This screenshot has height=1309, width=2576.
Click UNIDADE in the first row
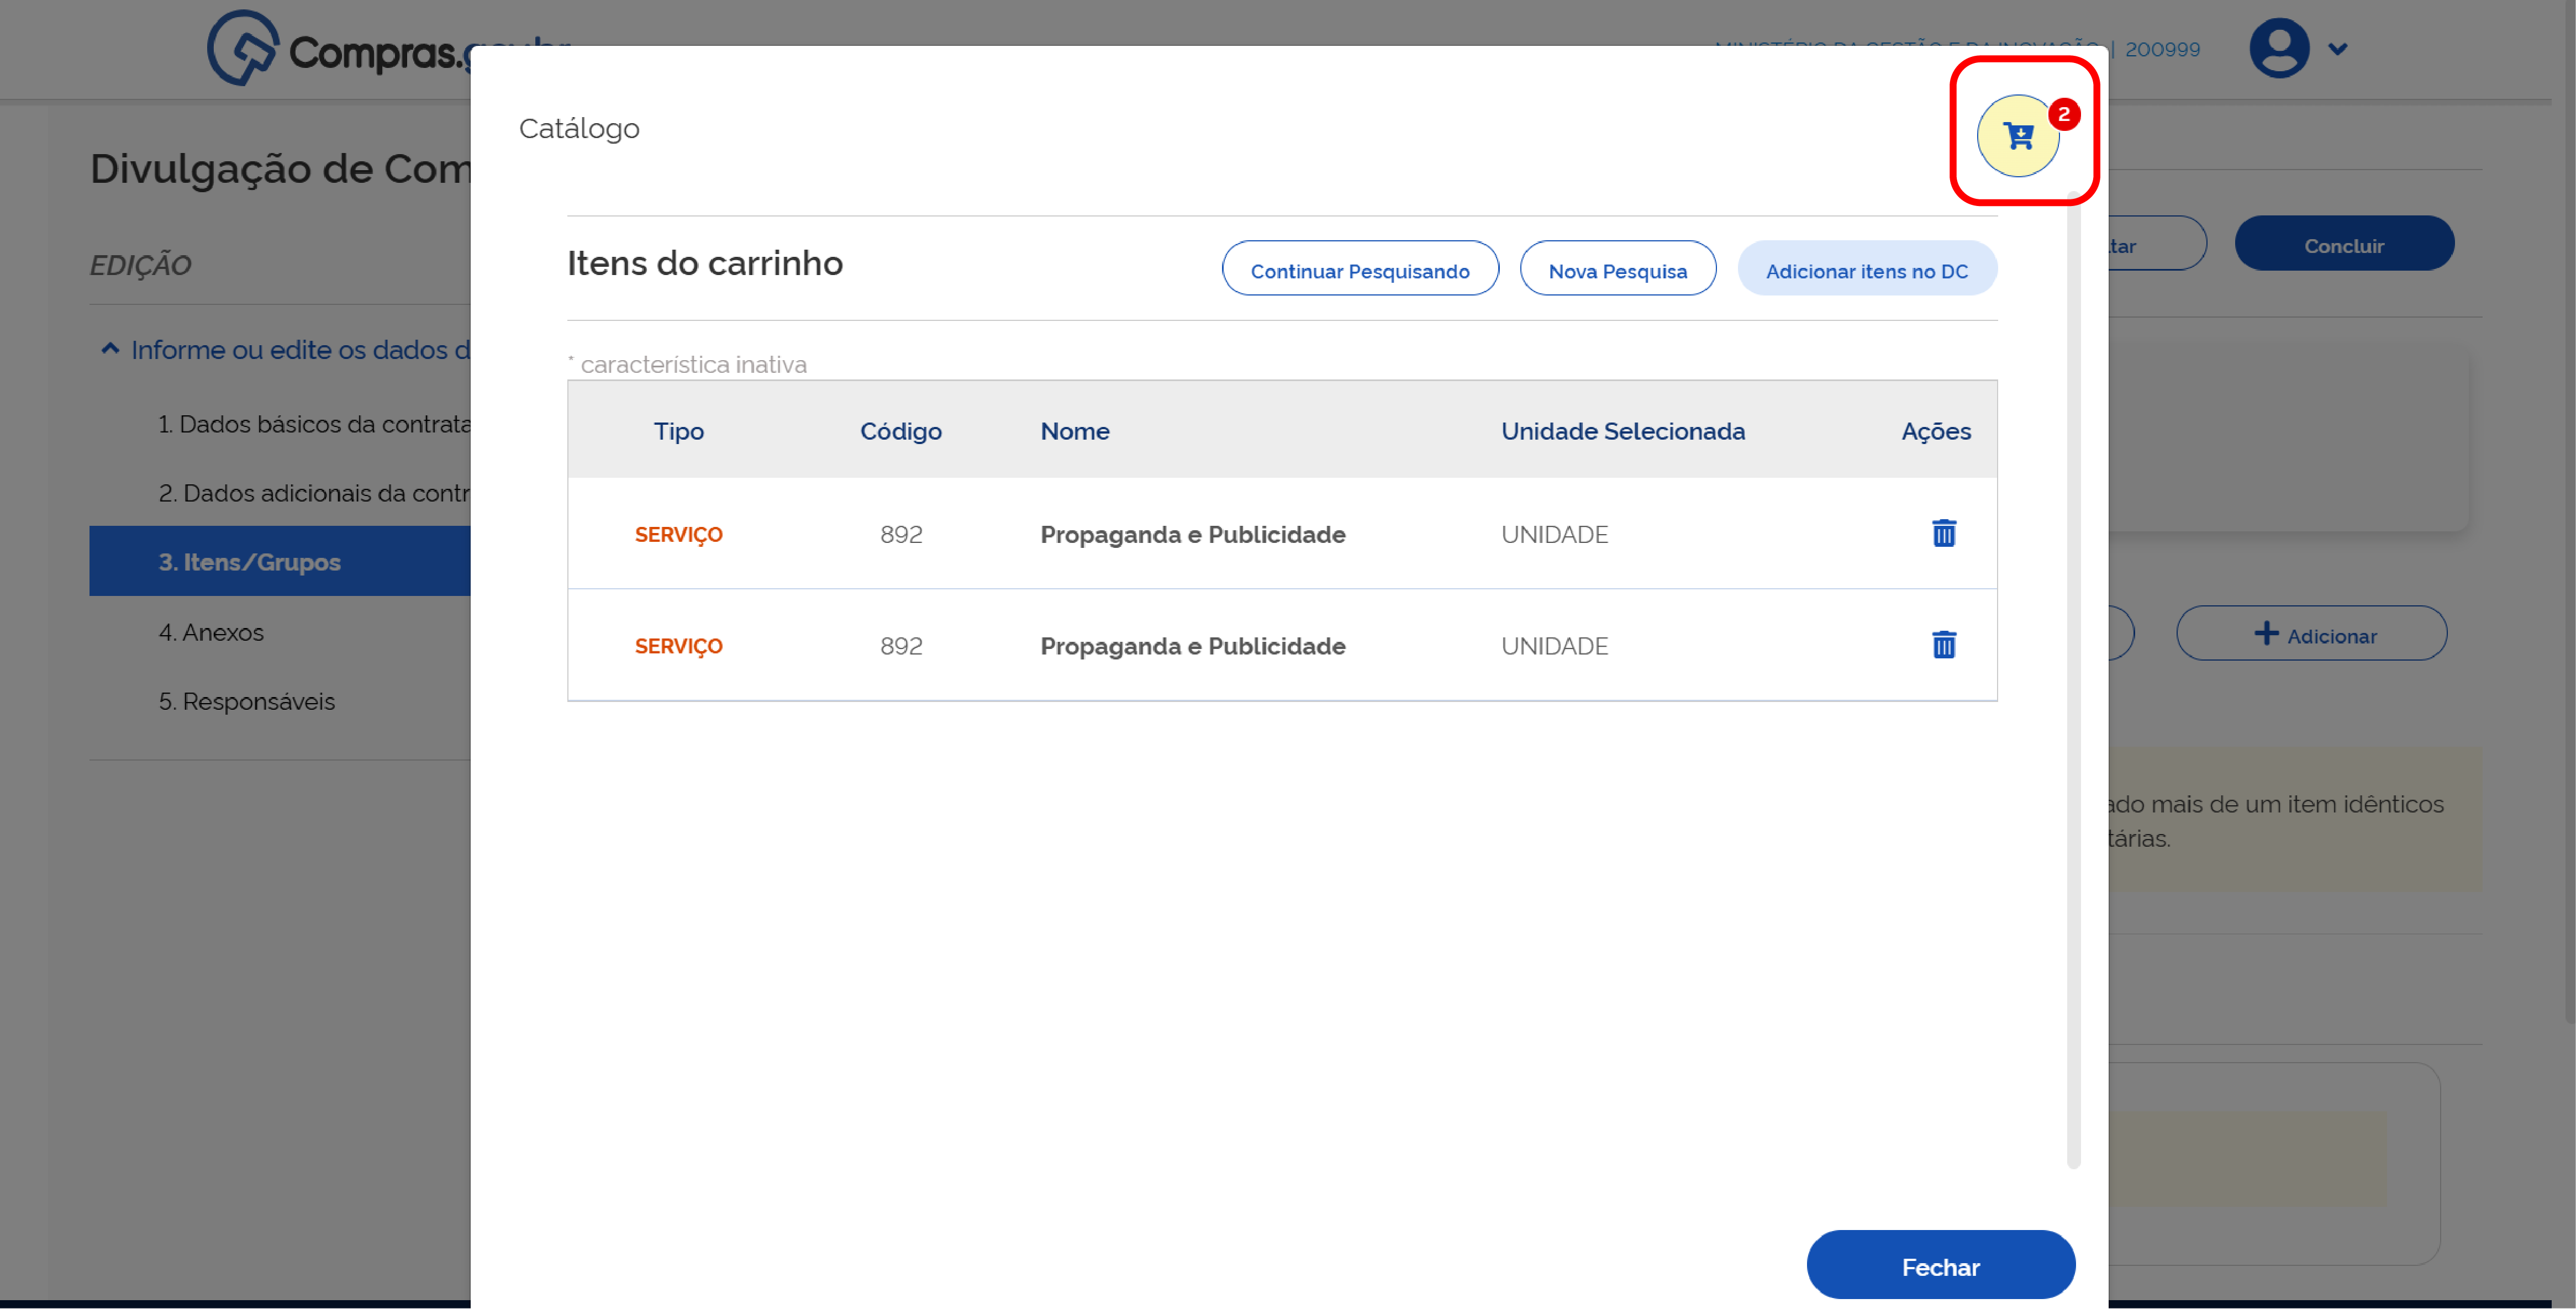[1554, 534]
